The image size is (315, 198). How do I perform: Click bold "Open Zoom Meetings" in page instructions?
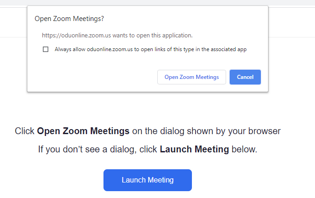(x=83, y=131)
